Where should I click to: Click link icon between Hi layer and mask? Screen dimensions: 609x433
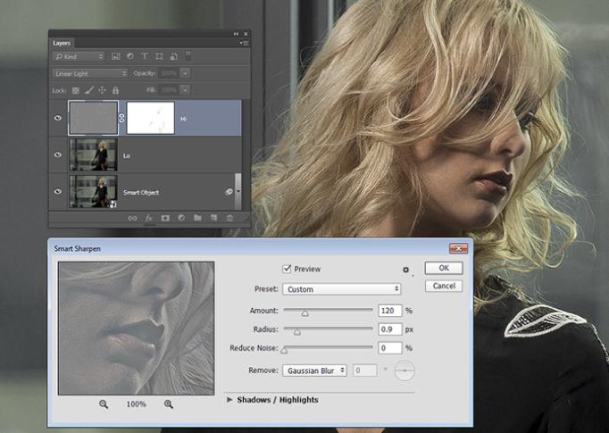coord(122,117)
